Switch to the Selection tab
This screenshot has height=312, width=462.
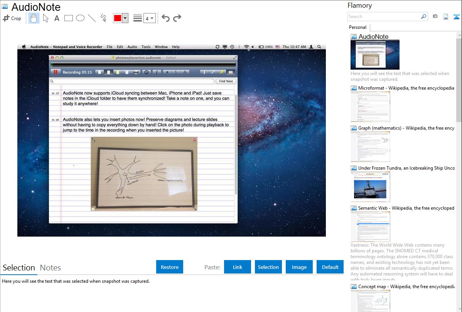19,268
